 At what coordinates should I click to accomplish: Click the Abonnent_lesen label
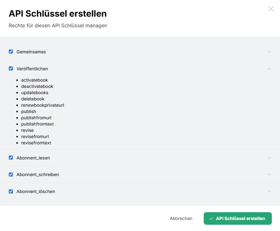point(33,158)
